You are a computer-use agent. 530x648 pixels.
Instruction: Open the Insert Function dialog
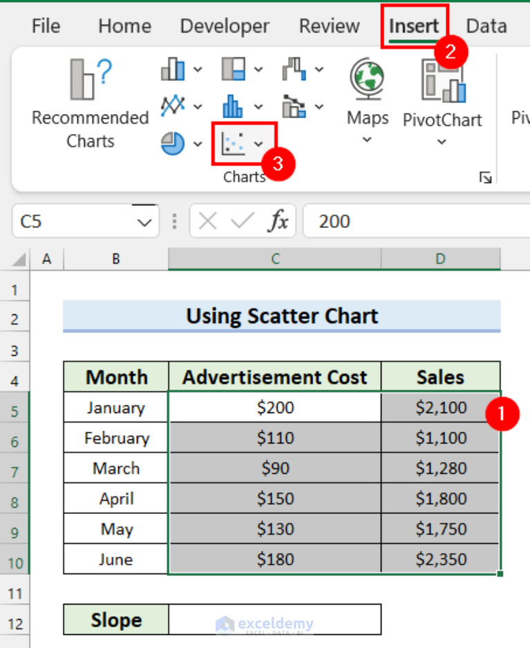278,221
